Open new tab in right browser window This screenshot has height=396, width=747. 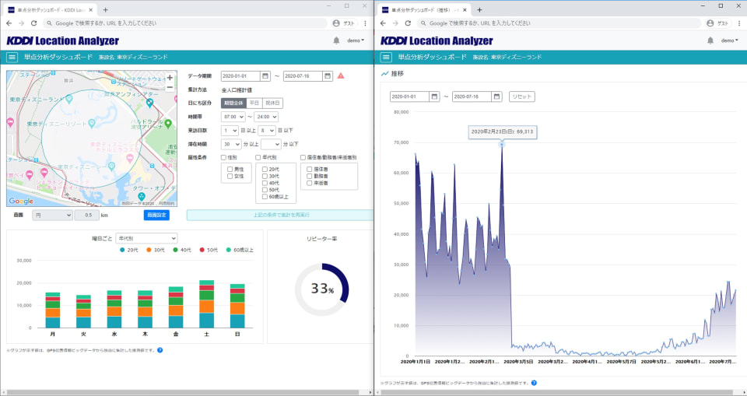tap(479, 9)
